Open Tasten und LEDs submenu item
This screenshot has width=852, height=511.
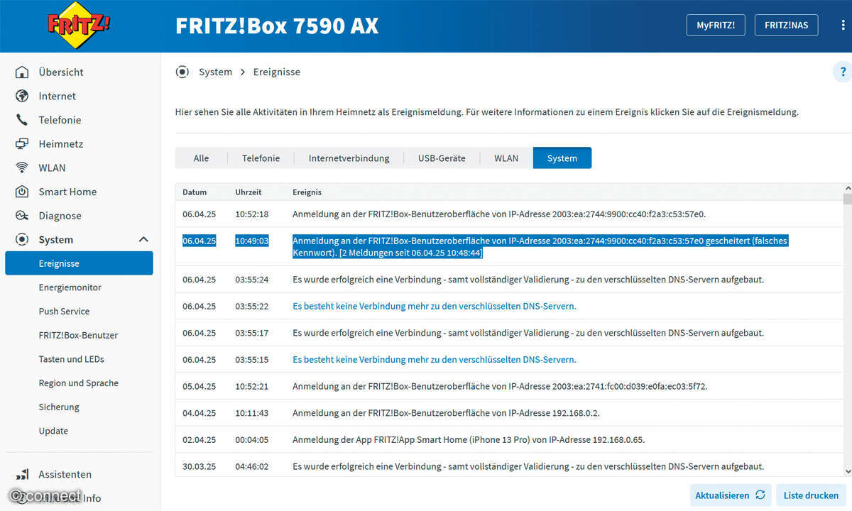71,359
